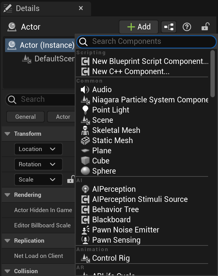Collapse the Transform section
The height and width of the screenshot is (276, 218).
tap(8, 134)
